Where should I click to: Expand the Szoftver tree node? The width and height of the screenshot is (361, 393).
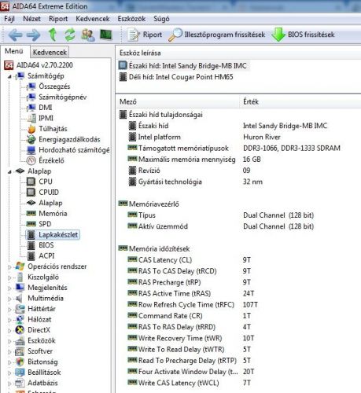[x=9, y=352]
